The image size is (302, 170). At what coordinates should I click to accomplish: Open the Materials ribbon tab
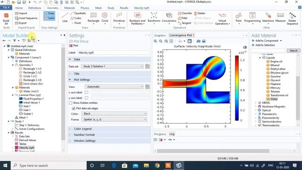click(69, 8)
